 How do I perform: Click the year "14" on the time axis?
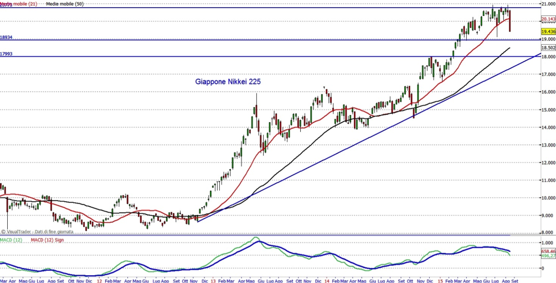(326, 281)
